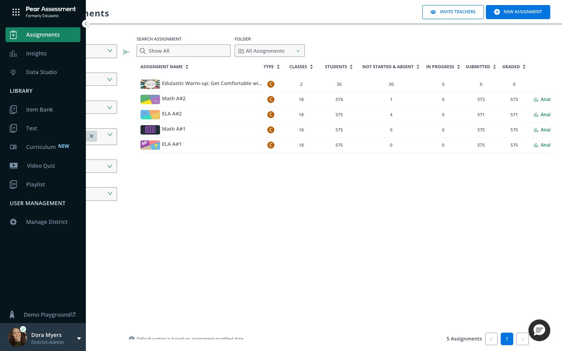This screenshot has height=351, width=562.
Task: Expand the Dora Myers user menu arrow
Action: (x=79, y=339)
